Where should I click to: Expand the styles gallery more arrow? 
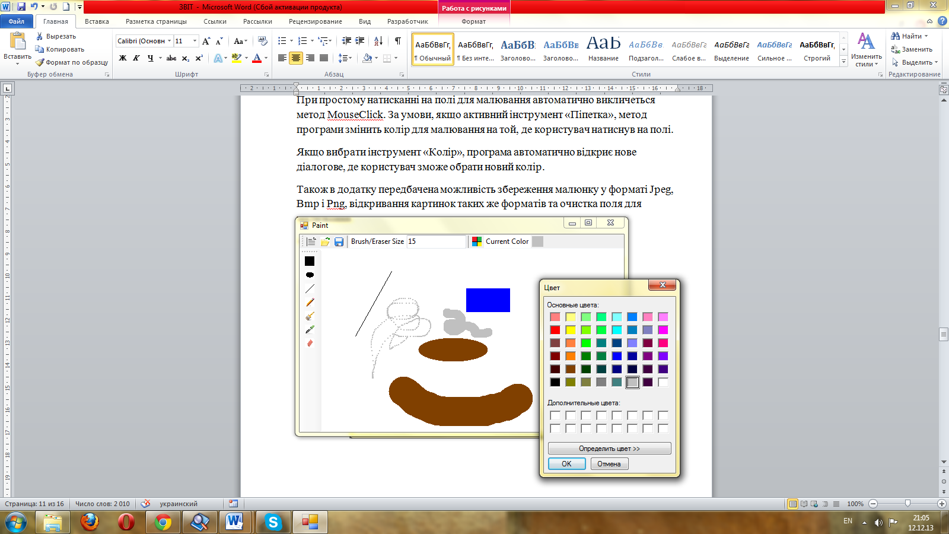pos(844,61)
